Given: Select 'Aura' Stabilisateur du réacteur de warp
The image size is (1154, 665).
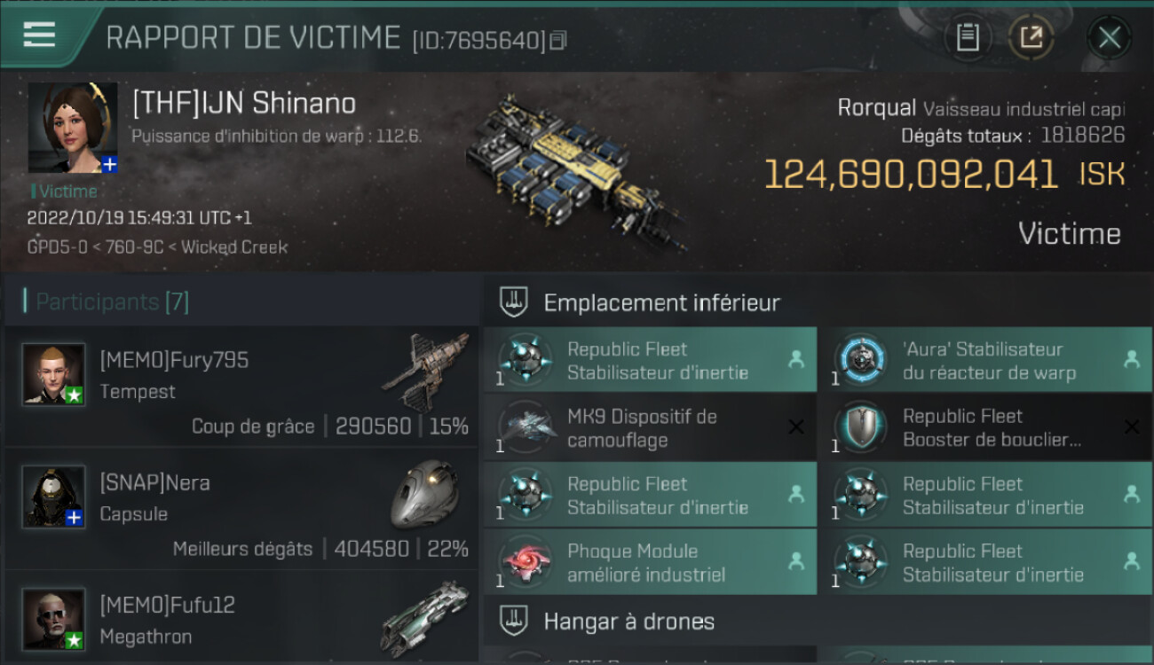Looking at the screenshot, I should click(985, 361).
